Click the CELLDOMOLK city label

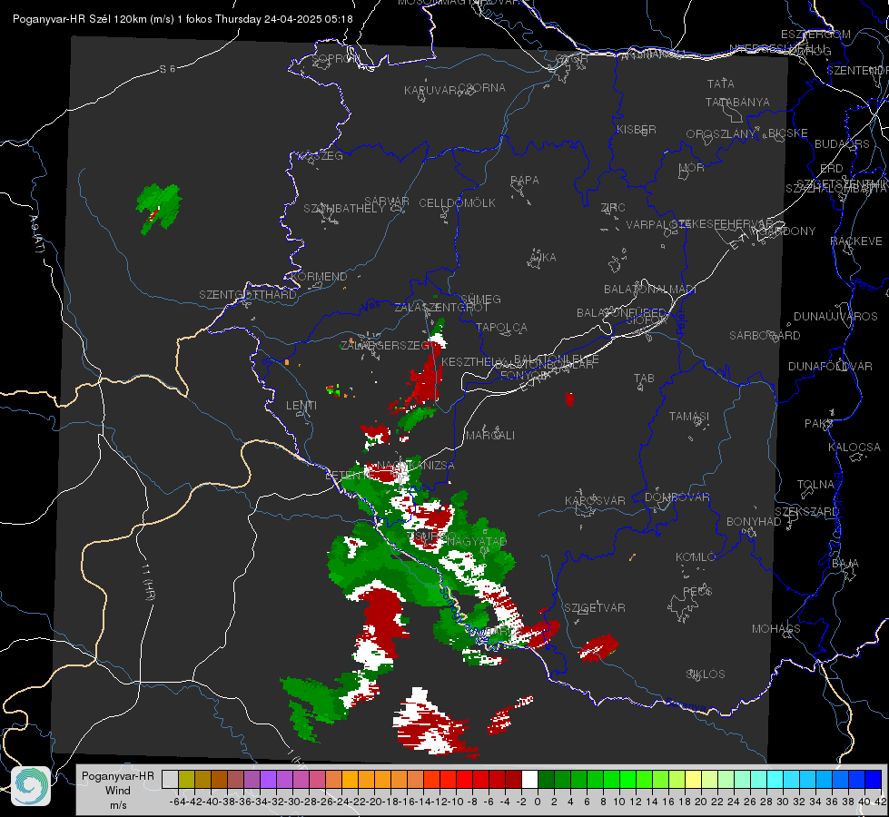click(x=457, y=203)
